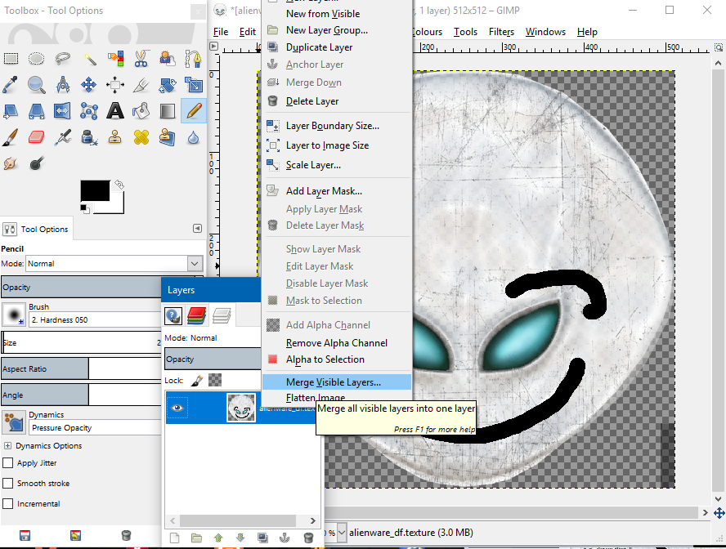Toggle Lock alpha channel checkerboard icon
Image resolution: width=726 pixels, height=549 pixels.
tap(215, 380)
